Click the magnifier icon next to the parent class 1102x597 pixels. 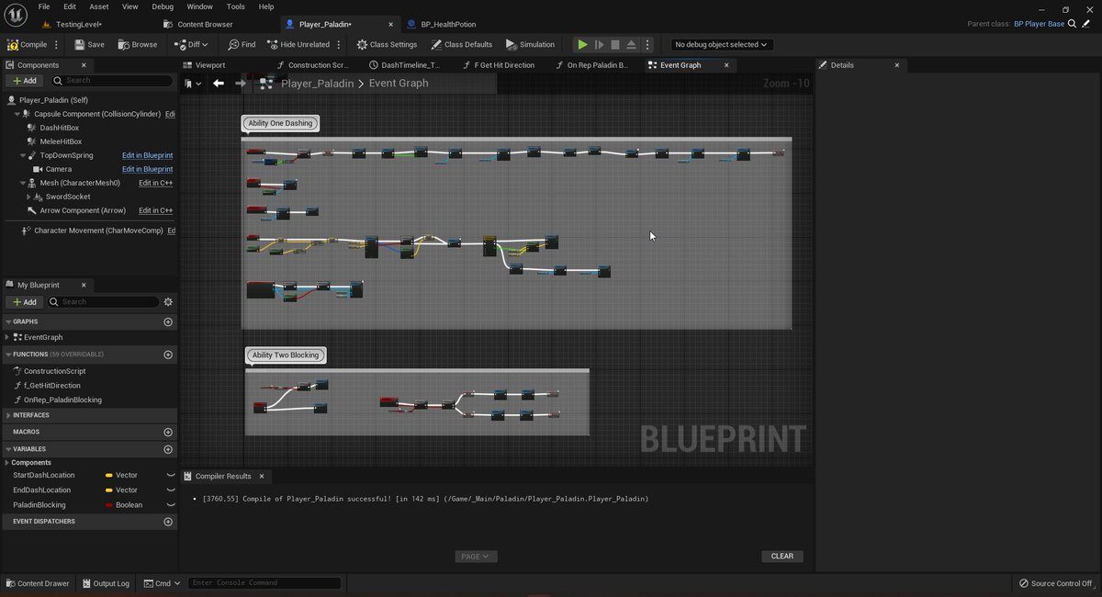(1074, 24)
